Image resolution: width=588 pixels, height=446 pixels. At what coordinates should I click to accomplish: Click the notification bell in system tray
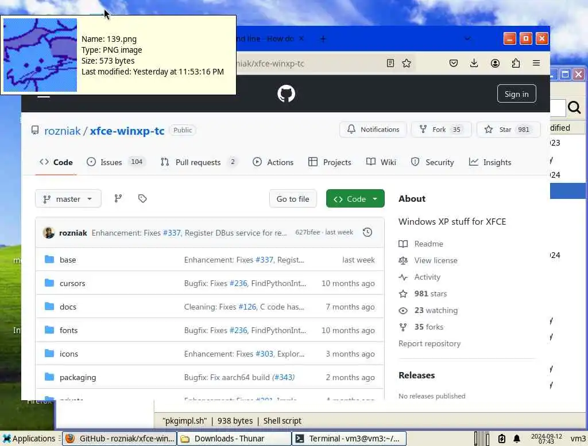pos(517,439)
